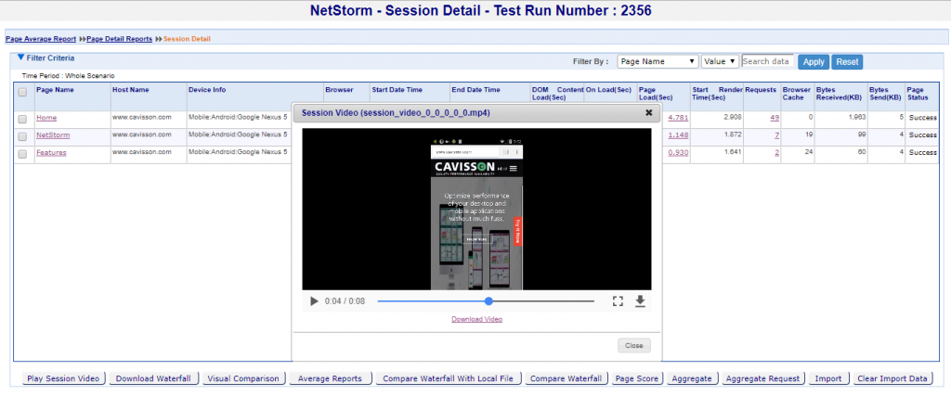
Task: Click the Search data input field
Action: click(x=768, y=61)
